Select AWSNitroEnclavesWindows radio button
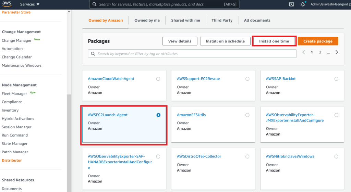Viewport: 351px width, 192px height. (336, 156)
